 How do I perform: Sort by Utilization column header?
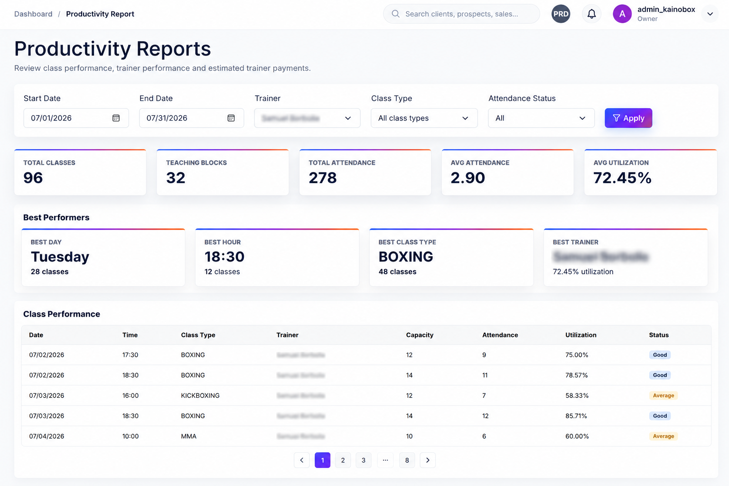click(581, 335)
